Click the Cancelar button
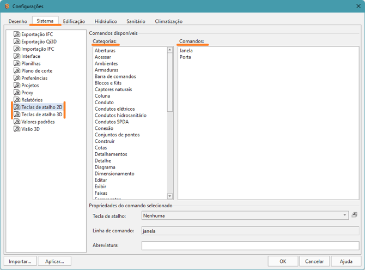 [x=314, y=261]
